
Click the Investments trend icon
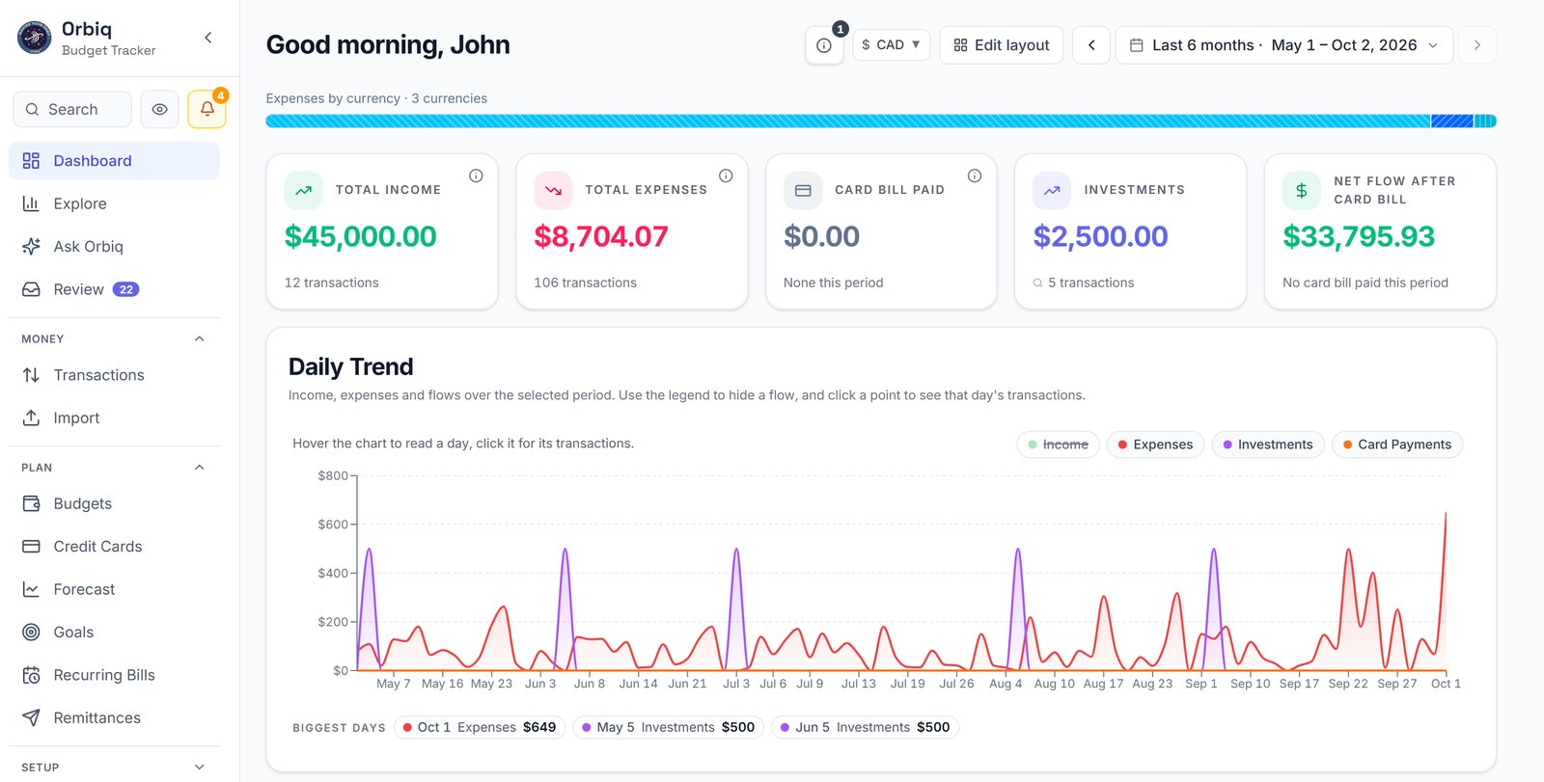(1052, 191)
